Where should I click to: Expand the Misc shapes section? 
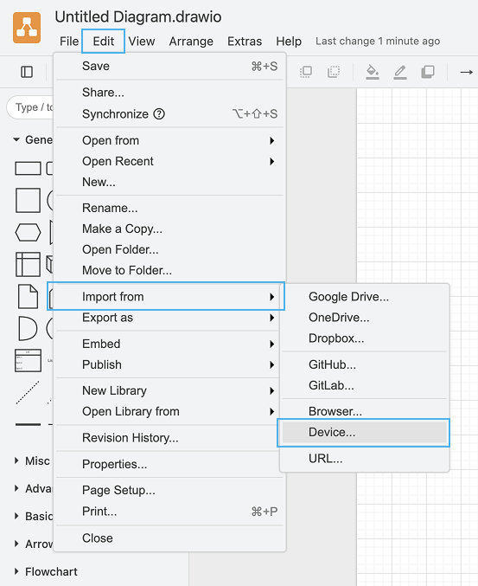(x=16, y=460)
